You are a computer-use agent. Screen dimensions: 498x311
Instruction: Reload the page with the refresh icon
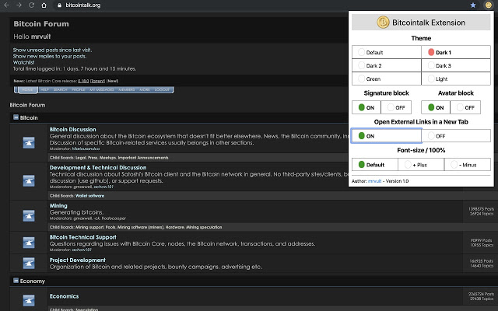click(x=31, y=5)
